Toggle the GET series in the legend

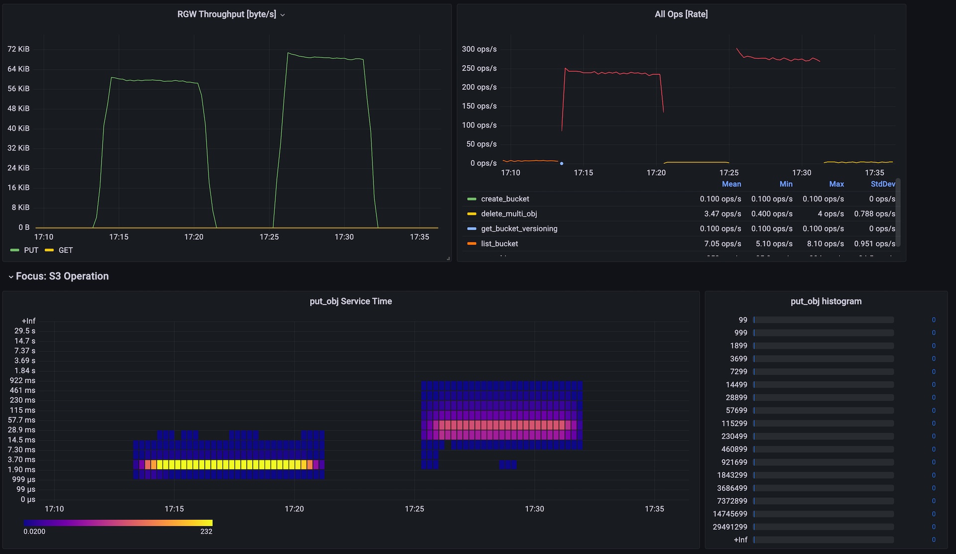pos(65,250)
